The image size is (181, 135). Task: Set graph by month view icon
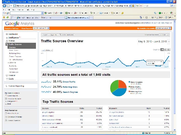(x=169, y=49)
